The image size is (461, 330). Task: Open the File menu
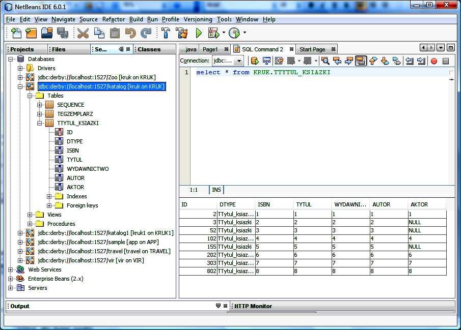pos(10,19)
